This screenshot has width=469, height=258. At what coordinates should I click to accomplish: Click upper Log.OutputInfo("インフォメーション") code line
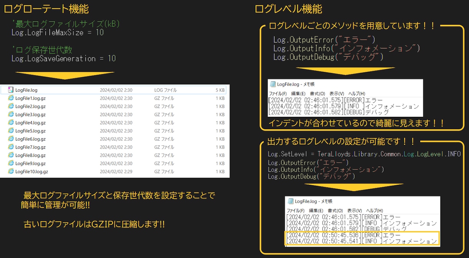point(347,48)
